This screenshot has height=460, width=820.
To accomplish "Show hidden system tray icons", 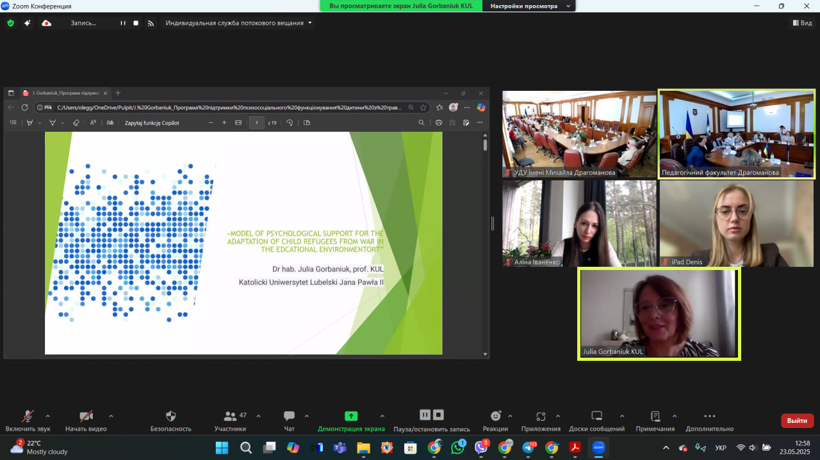I will click(x=666, y=448).
